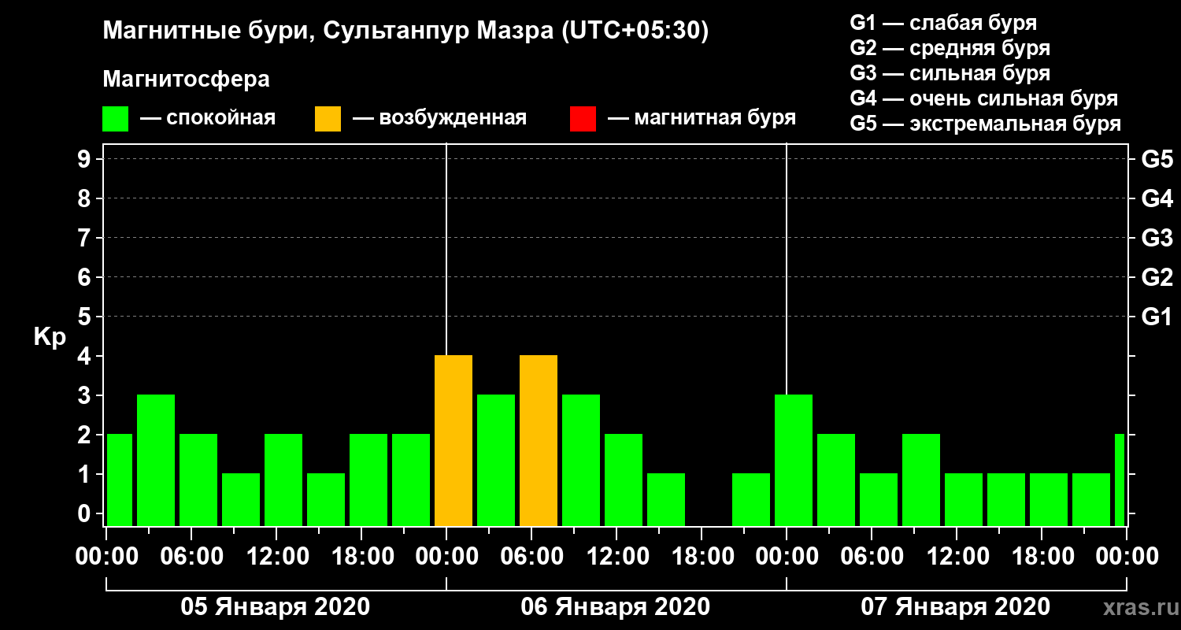Click the legend text 'спокойная'
The image size is (1181, 630).
[x=220, y=119]
